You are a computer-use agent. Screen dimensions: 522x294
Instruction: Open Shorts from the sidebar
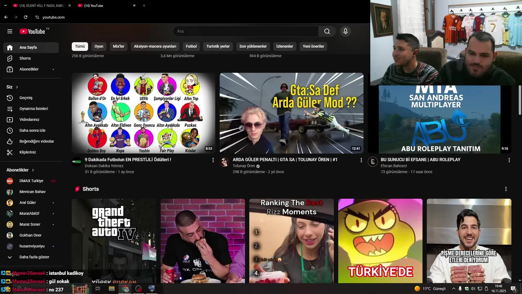click(x=31, y=58)
